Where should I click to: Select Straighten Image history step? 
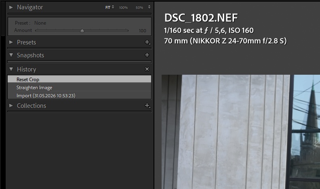[x=79, y=87]
